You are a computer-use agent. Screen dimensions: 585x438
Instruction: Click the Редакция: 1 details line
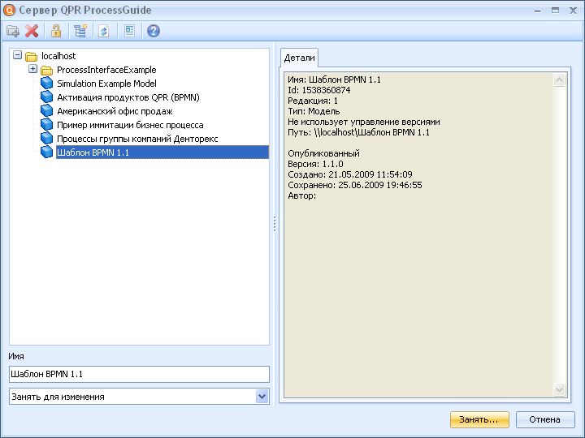[x=313, y=101]
